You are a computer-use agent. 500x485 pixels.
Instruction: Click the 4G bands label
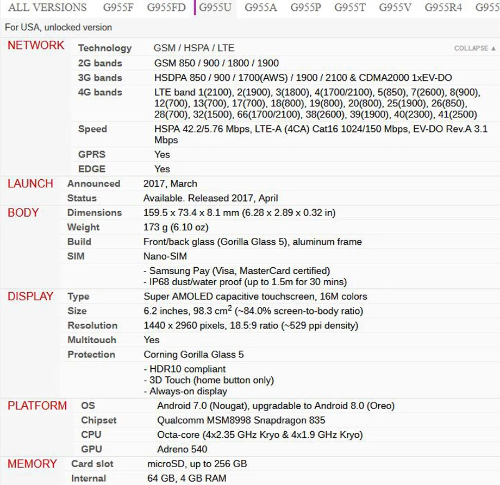(100, 92)
